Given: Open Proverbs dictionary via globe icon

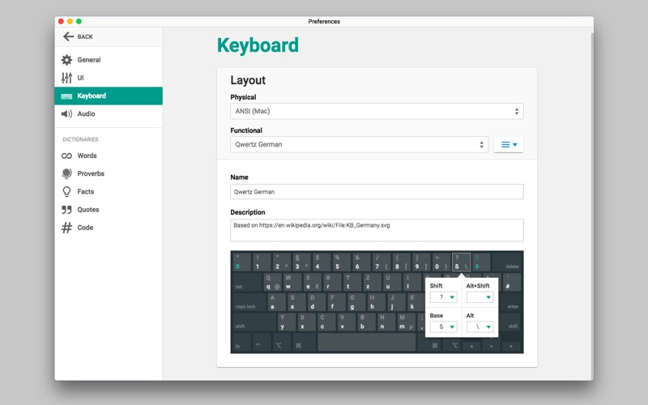Looking at the screenshot, I should tap(66, 173).
